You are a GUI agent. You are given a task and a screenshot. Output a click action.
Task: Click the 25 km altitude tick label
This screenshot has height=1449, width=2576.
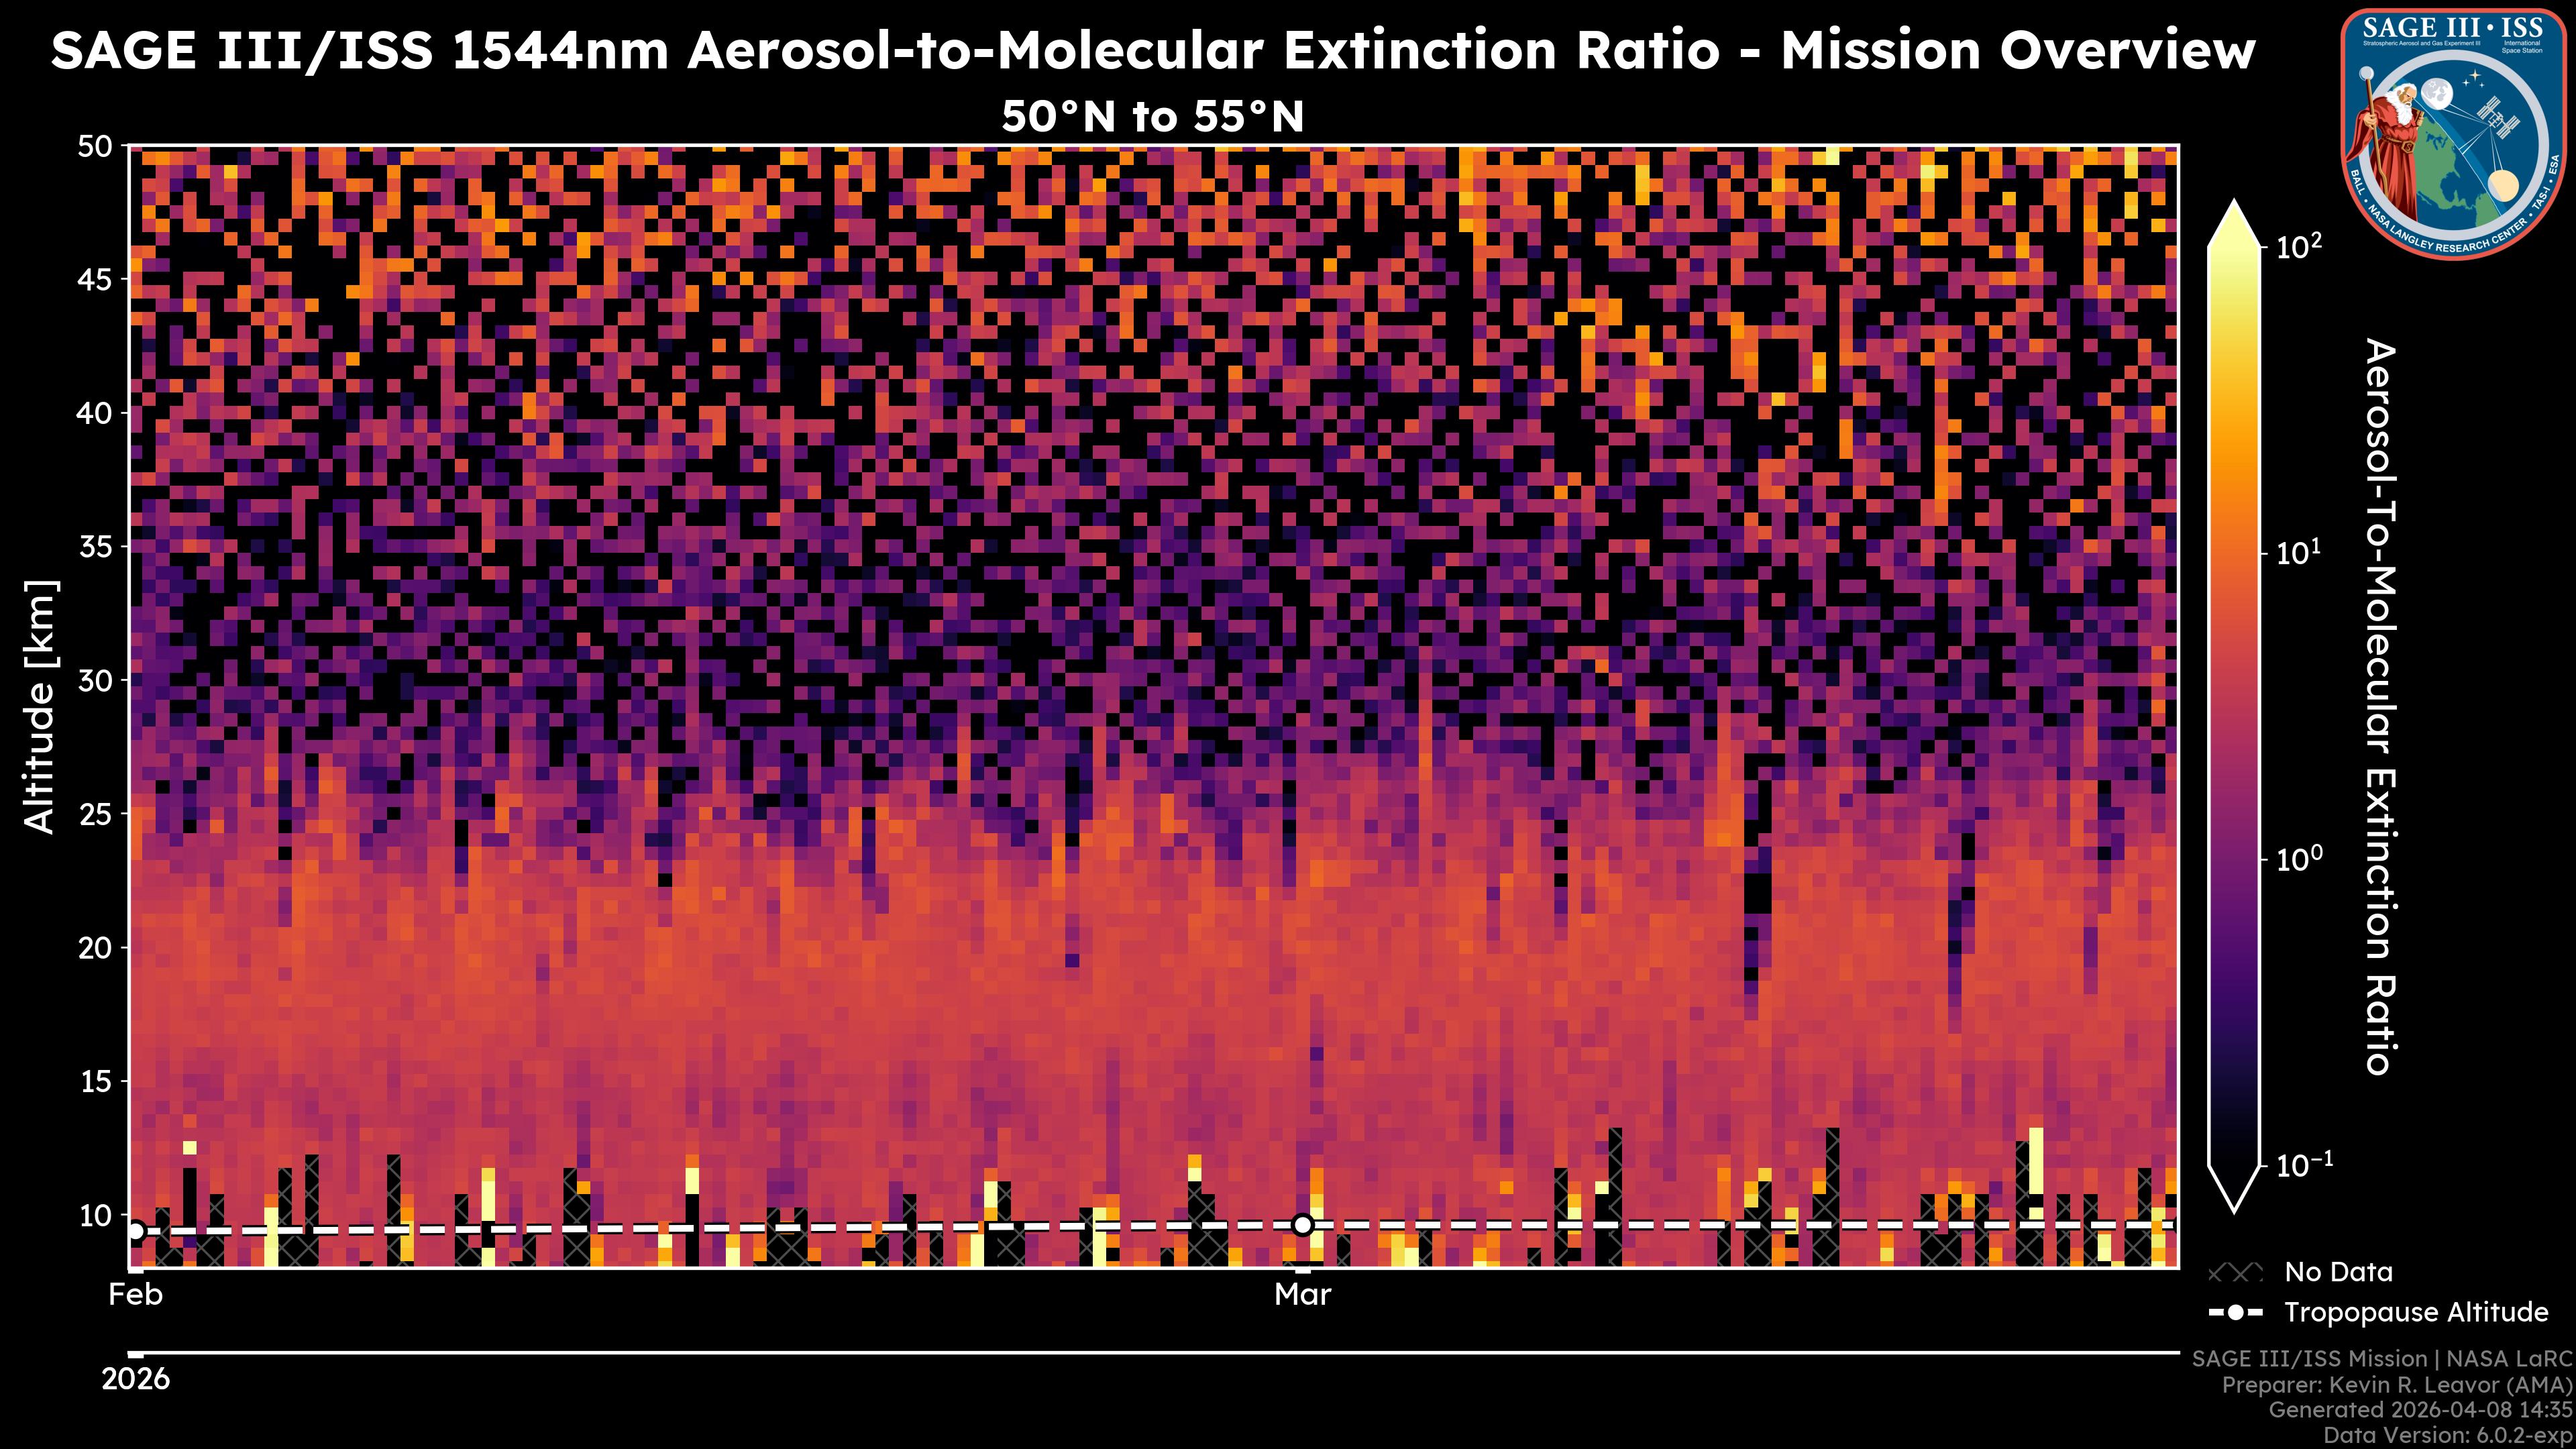[97, 814]
